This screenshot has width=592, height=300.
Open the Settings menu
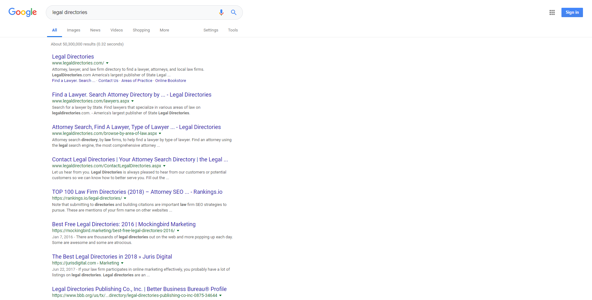click(x=211, y=30)
